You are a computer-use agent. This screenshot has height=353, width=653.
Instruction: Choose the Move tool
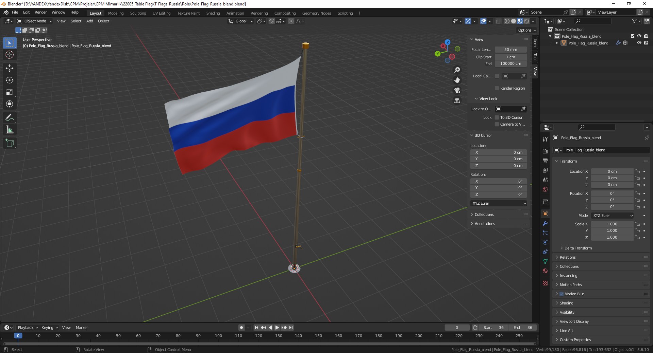pyautogui.click(x=10, y=68)
